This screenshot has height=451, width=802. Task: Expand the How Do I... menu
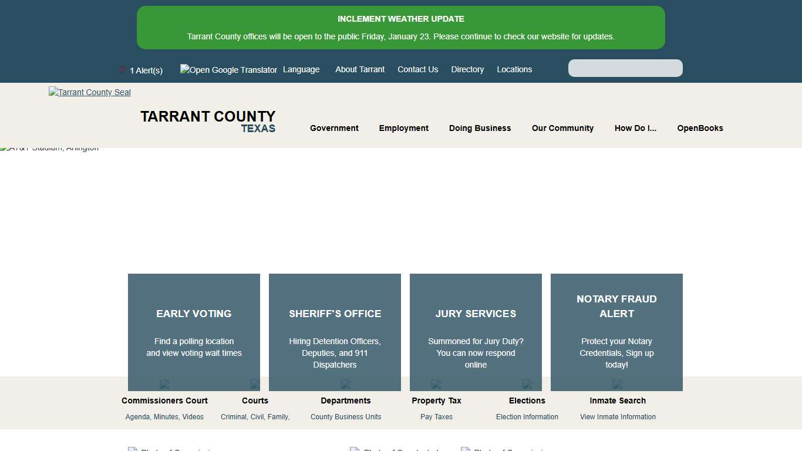tap(635, 128)
